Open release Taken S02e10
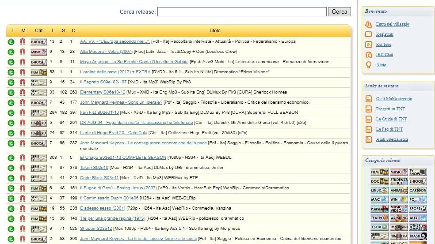Screen dimensions: 435x244 click(x=94, y=168)
